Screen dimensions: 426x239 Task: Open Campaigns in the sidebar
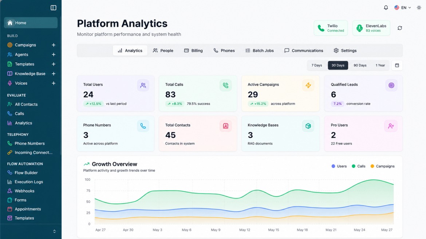[x=25, y=45]
